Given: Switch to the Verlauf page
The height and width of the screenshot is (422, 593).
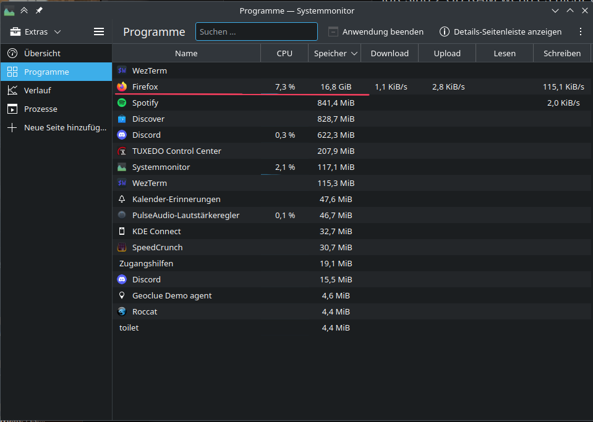Looking at the screenshot, I should 56,90.
